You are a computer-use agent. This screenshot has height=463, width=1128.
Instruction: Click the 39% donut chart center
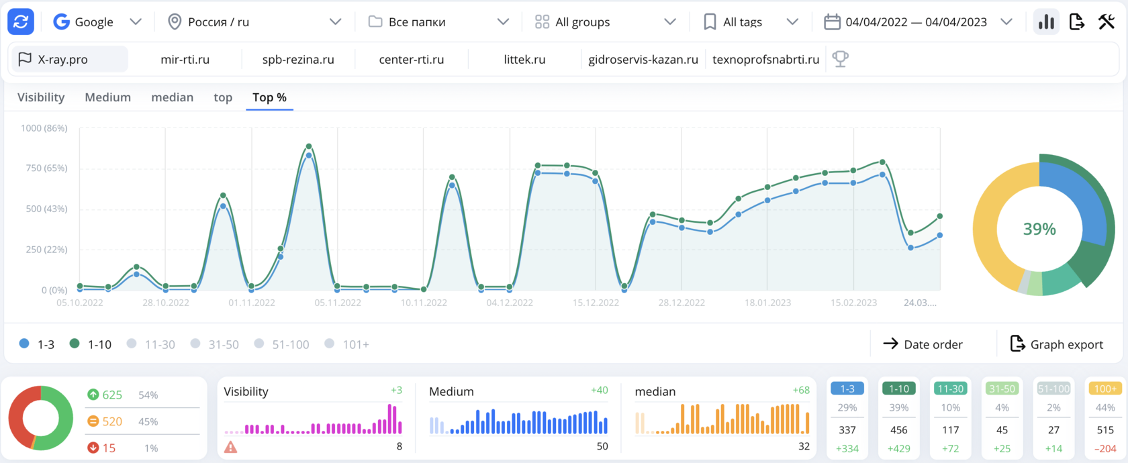(x=1039, y=229)
